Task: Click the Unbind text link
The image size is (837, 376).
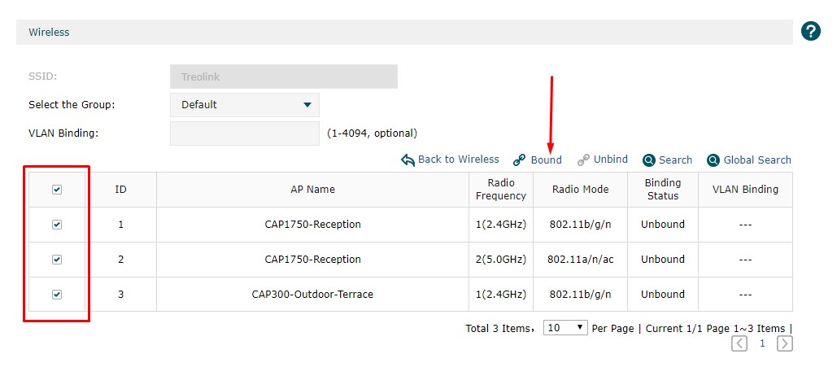Action: [x=610, y=160]
